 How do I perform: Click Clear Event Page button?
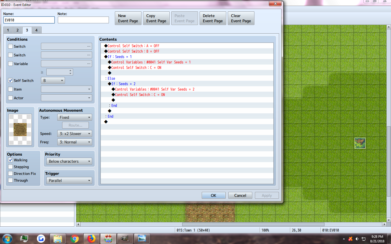click(x=241, y=18)
